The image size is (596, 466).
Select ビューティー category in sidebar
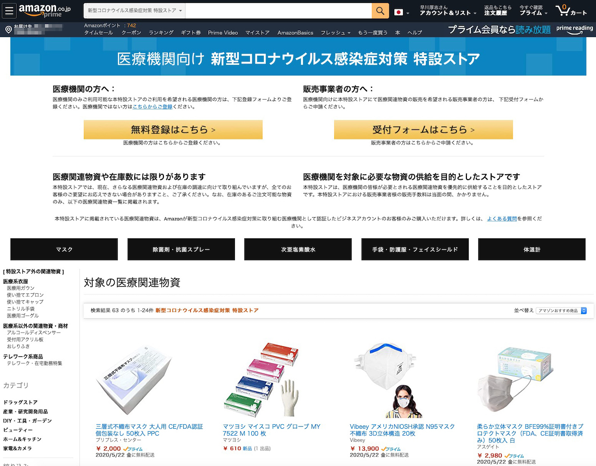18,430
